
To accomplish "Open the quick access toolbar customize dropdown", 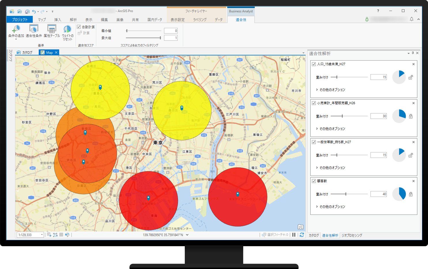I will point(52,12).
